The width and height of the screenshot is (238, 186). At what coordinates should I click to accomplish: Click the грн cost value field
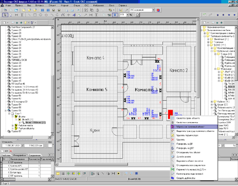point(34,145)
